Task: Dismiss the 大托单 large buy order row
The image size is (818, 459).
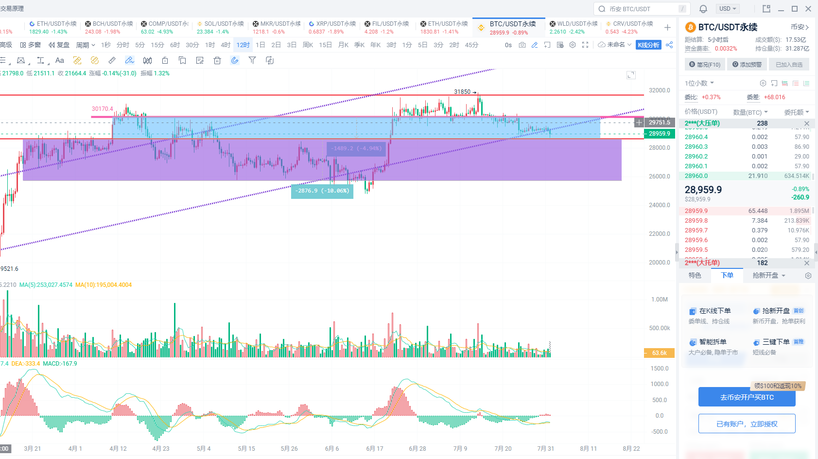Action: pyautogui.click(x=807, y=263)
